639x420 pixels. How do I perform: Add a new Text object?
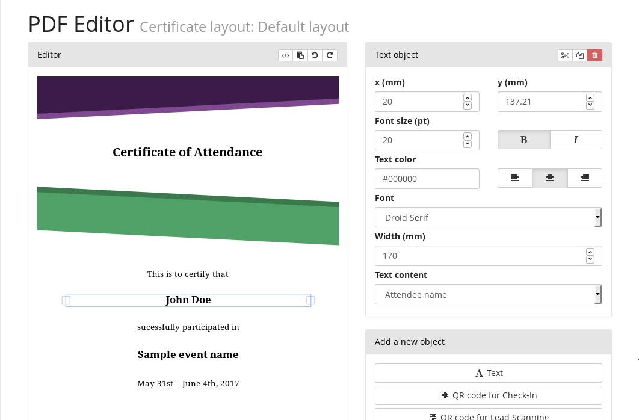point(488,373)
